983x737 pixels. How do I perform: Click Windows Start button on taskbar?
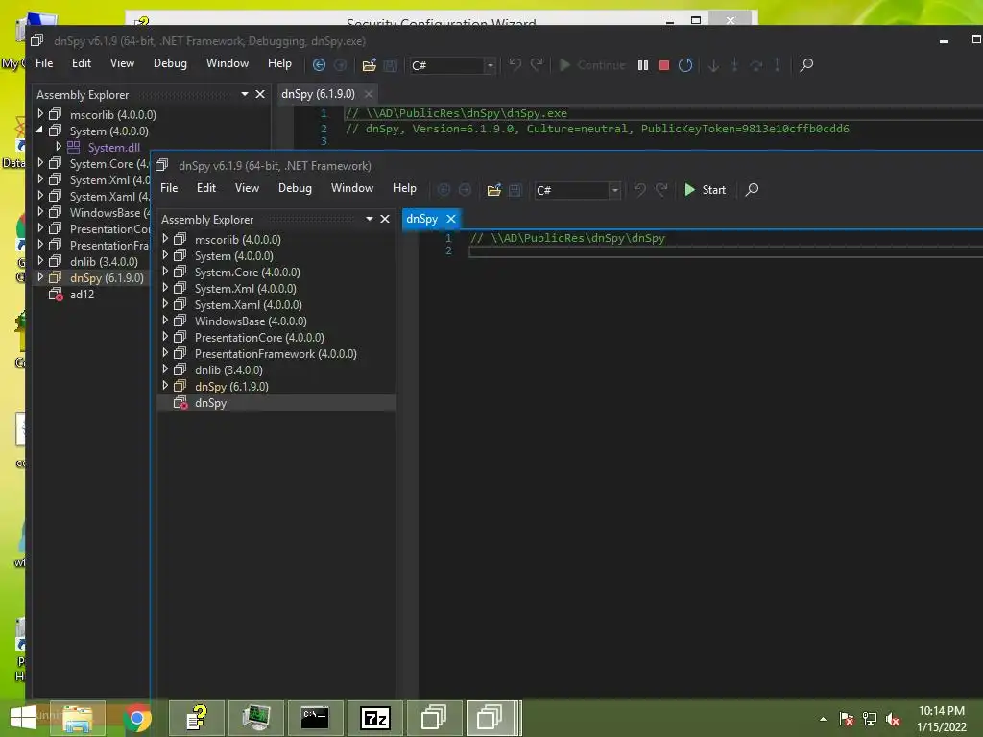(x=23, y=718)
